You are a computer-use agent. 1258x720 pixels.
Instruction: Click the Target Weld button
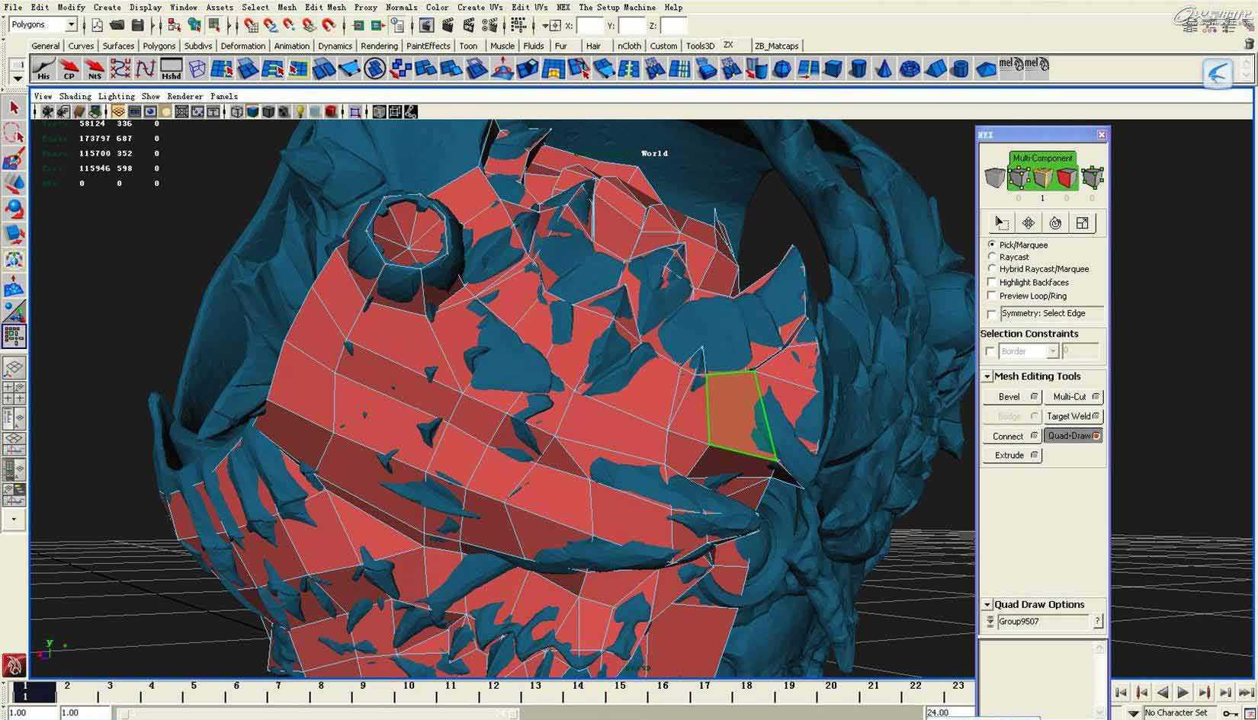tap(1068, 416)
